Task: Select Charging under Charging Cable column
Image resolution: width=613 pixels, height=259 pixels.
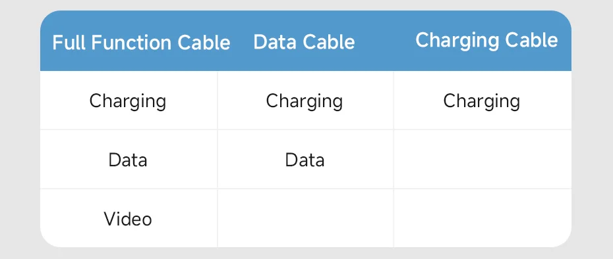Action: point(482,101)
